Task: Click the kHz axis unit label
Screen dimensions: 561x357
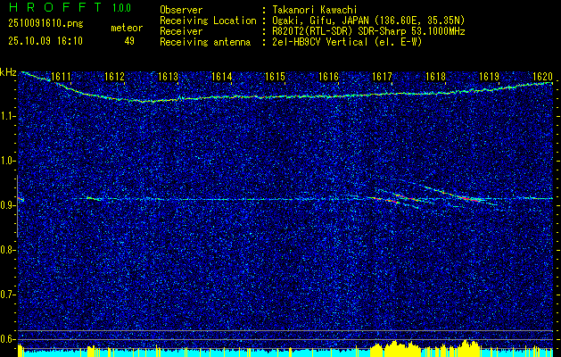Action: [8, 72]
